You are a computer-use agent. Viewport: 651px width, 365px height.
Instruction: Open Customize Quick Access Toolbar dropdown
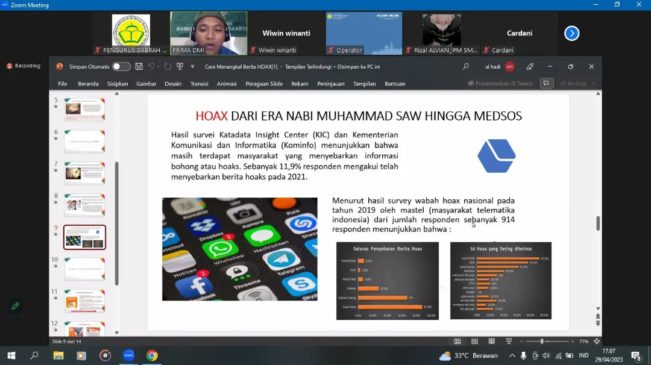193,66
